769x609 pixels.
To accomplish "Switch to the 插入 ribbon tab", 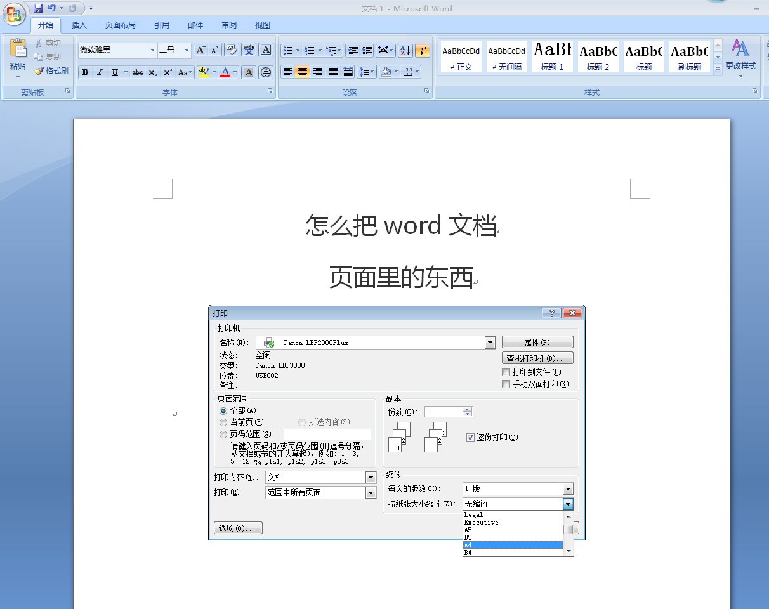I will 79,25.
